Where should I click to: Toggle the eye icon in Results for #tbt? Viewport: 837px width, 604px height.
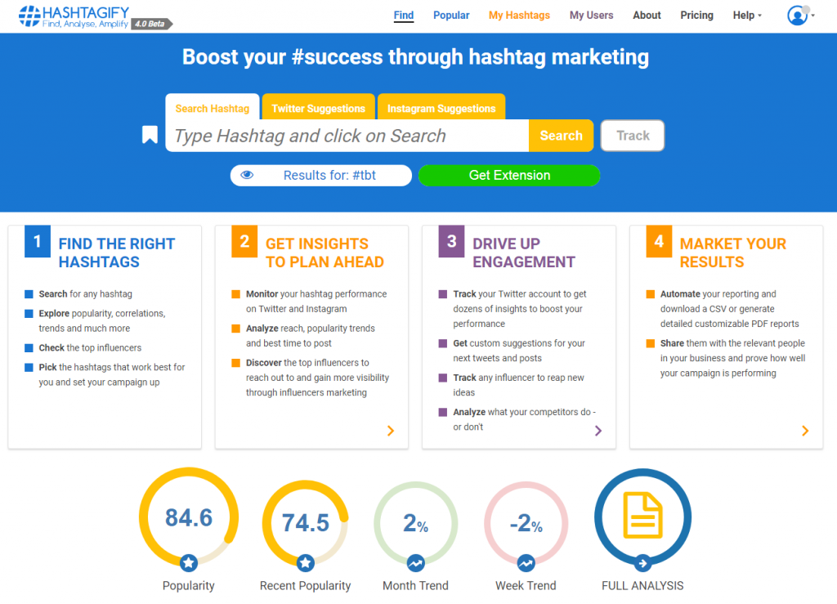pos(247,175)
